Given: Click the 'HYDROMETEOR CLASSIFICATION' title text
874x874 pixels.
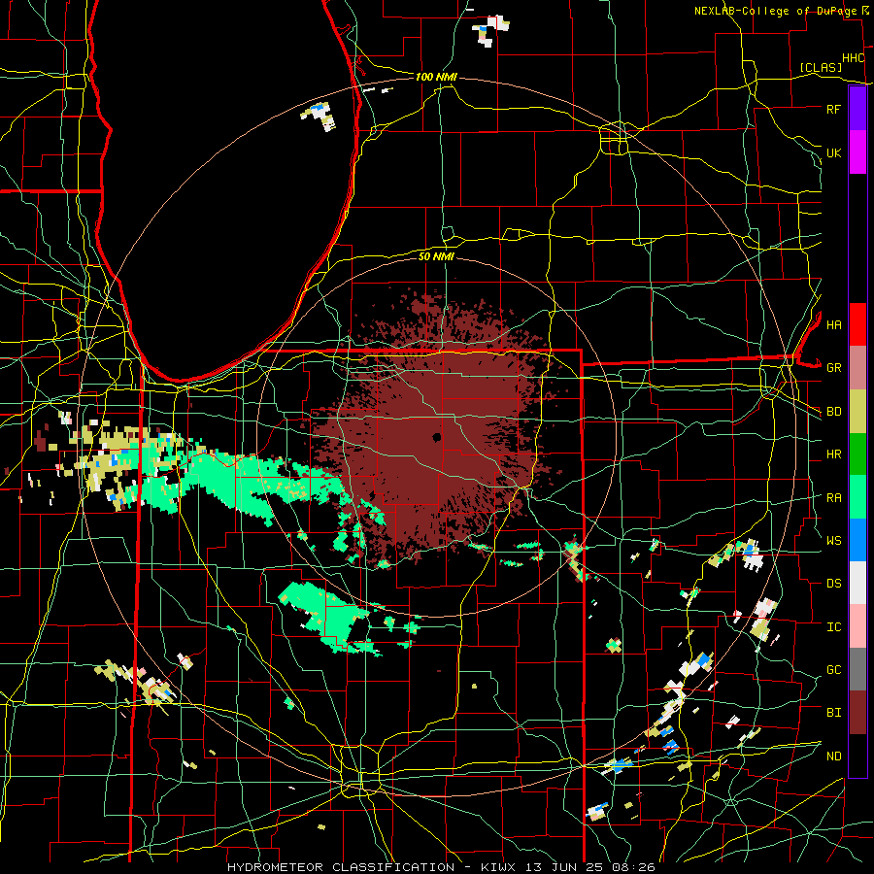Looking at the screenshot, I should click(x=341, y=867).
